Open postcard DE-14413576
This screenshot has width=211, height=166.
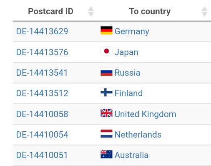[x=42, y=52]
